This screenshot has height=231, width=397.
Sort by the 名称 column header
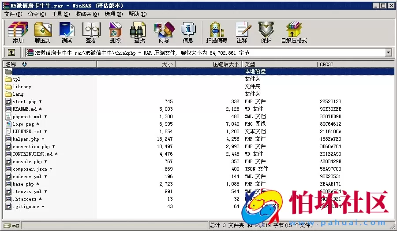tap(49, 64)
